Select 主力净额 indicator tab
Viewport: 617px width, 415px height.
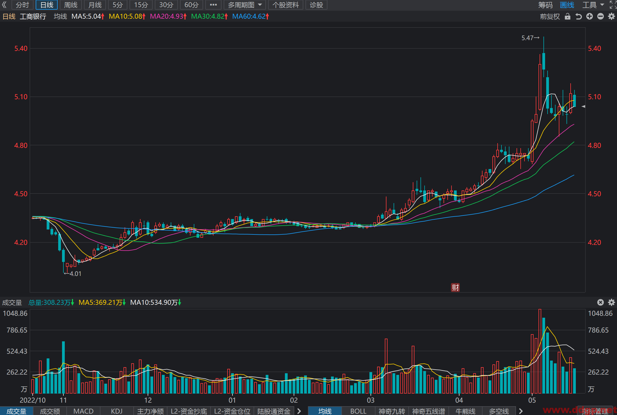(150, 411)
